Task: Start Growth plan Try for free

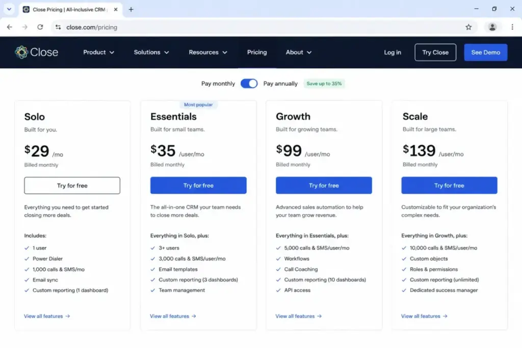Action: pyautogui.click(x=324, y=185)
